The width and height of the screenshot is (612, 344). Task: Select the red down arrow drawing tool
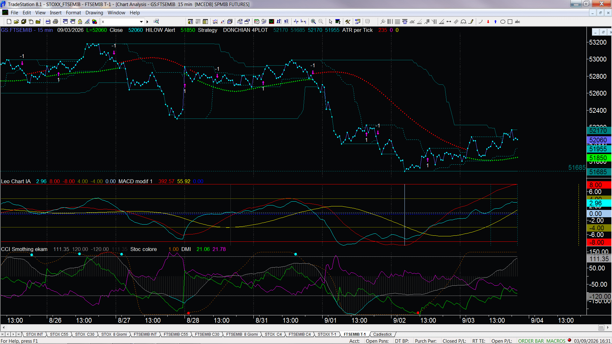click(488, 22)
